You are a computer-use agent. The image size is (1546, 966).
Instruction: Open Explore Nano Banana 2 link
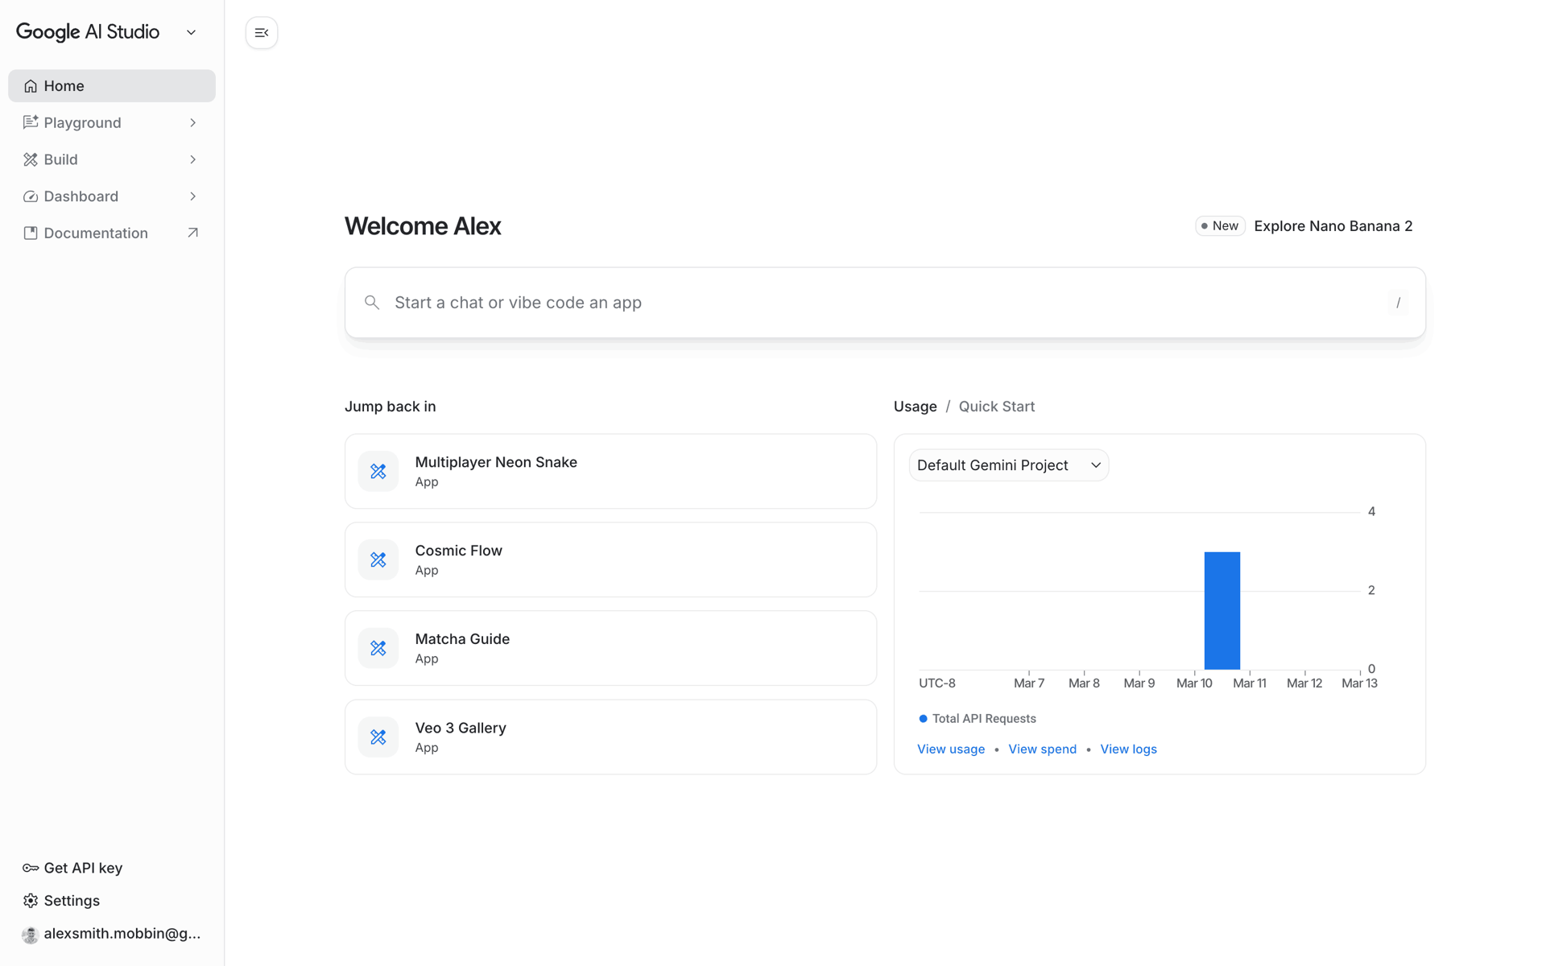(x=1333, y=226)
